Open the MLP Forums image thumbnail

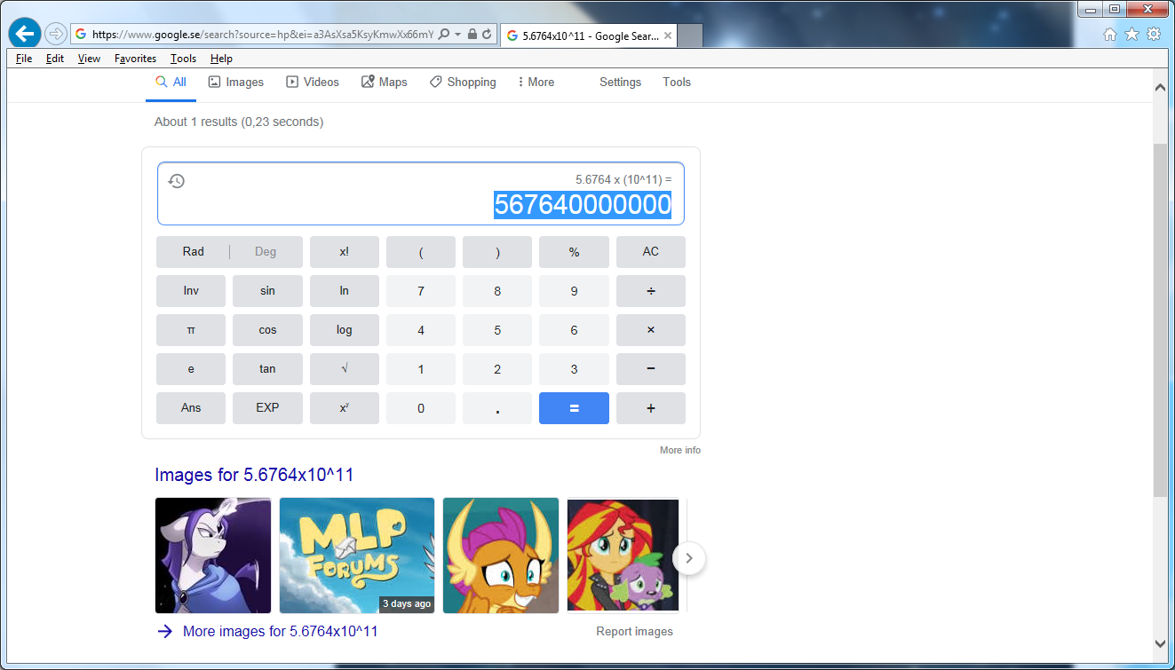pos(357,556)
